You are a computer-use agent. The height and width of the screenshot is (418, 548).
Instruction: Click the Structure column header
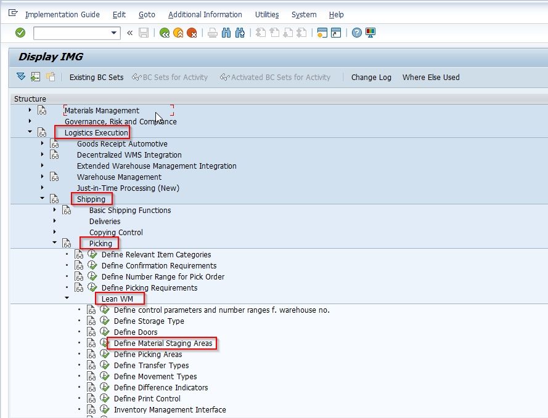pos(30,98)
